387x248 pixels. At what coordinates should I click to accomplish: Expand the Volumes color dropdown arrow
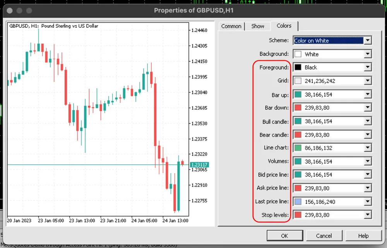pyautogui.click(x=368, y=161)
